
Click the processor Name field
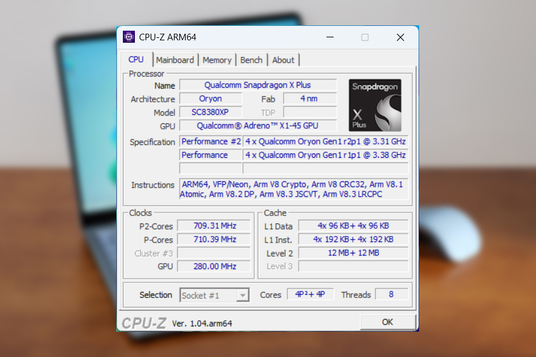point(258,85)
